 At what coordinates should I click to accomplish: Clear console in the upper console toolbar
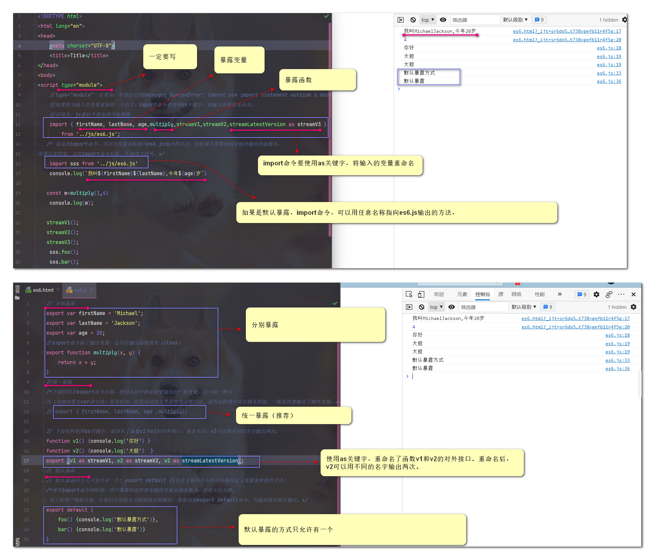413,20
